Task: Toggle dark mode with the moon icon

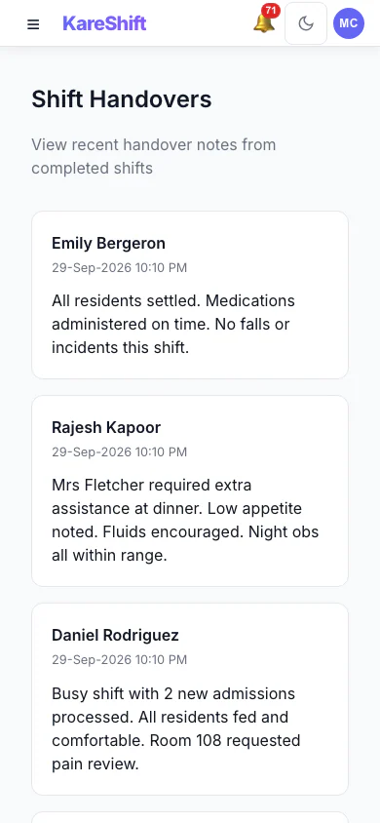Action: 306,23
